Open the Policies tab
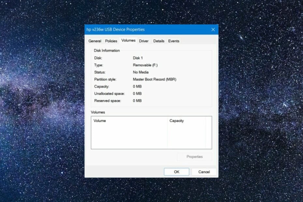 pos(111,41)
